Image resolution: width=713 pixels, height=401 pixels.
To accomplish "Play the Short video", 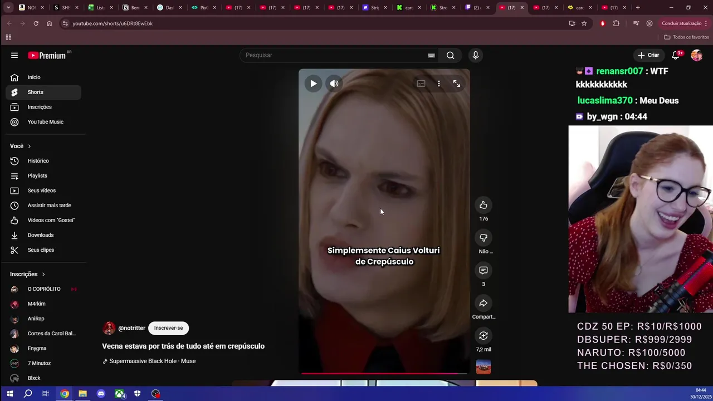I will (x=313, y=84).
